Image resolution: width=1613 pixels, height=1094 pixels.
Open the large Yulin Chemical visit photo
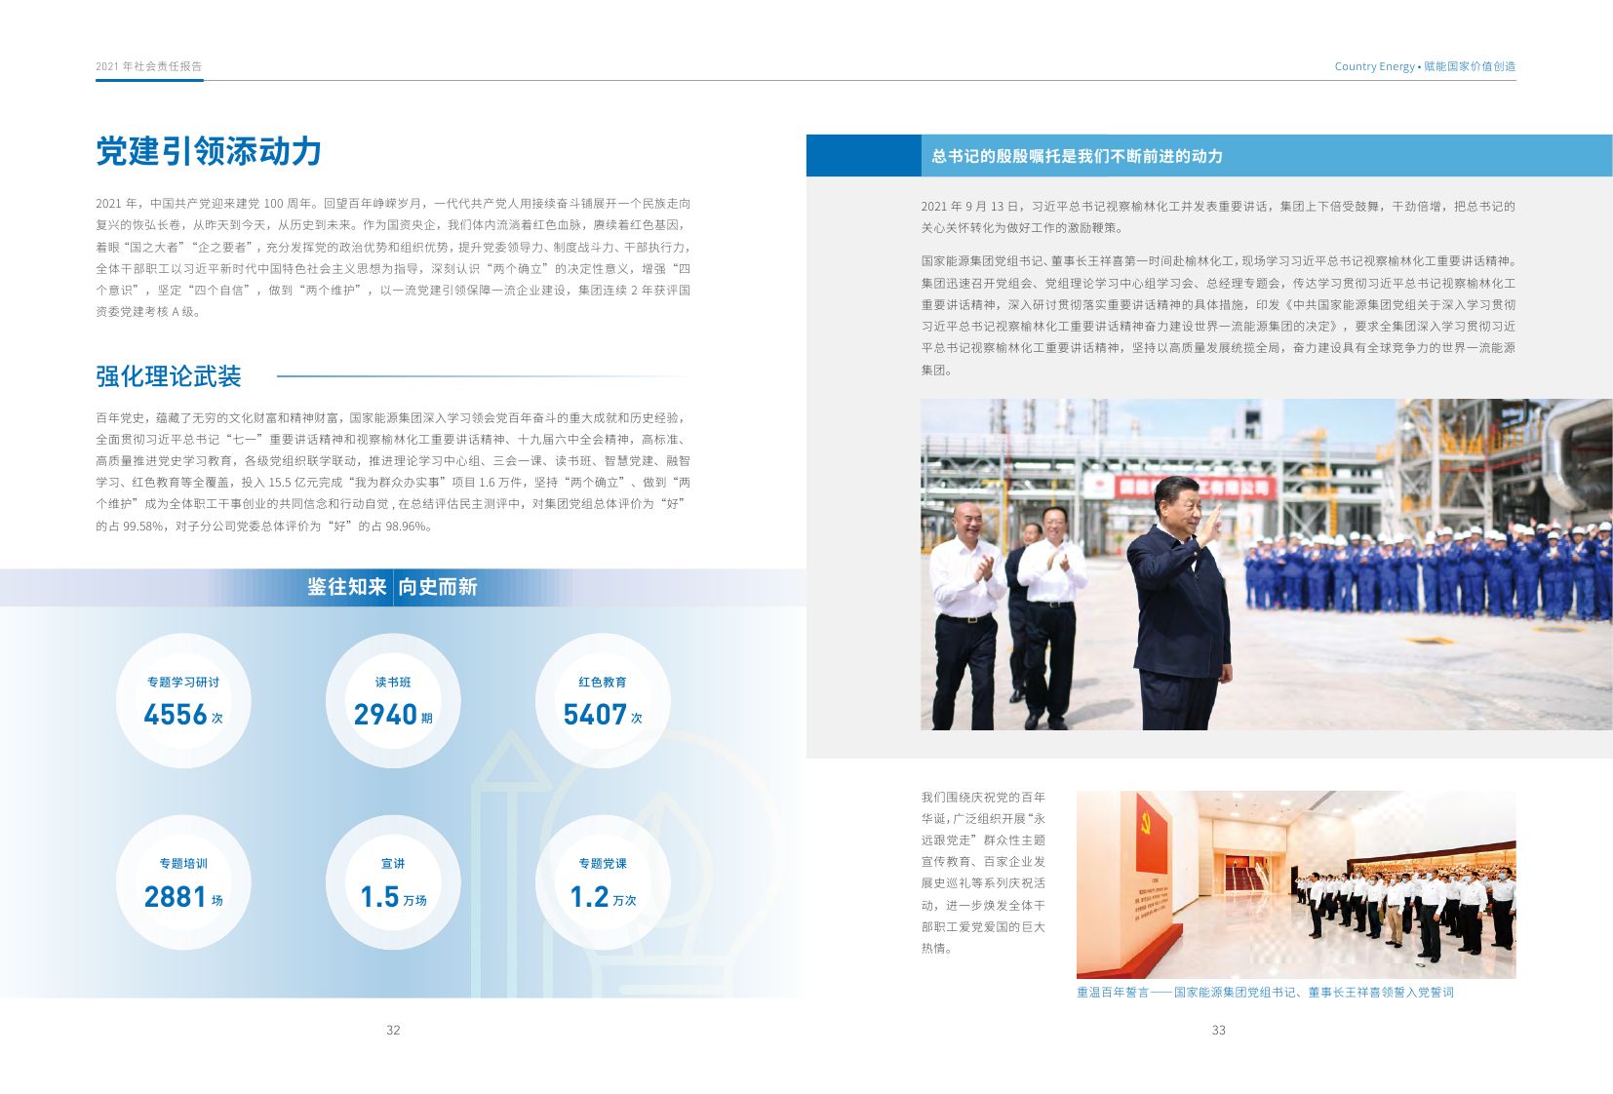pos(1265,564)
